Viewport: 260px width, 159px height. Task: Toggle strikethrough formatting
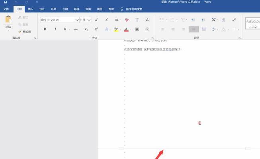76,29
